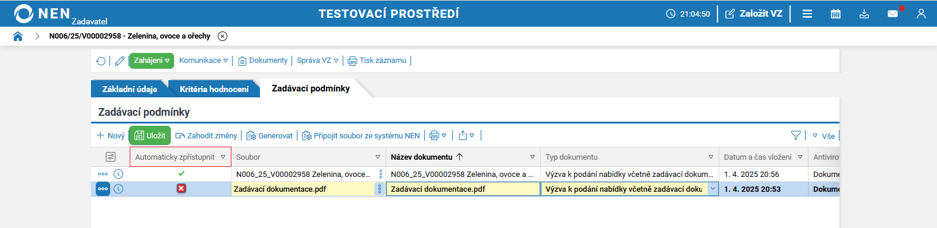Open the Zahájení dropdown
The width and height of the screenshot is (937, 228).
(x=152, y=61)
